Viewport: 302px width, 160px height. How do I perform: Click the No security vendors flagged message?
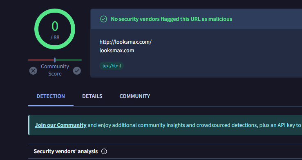coord(171,19)
